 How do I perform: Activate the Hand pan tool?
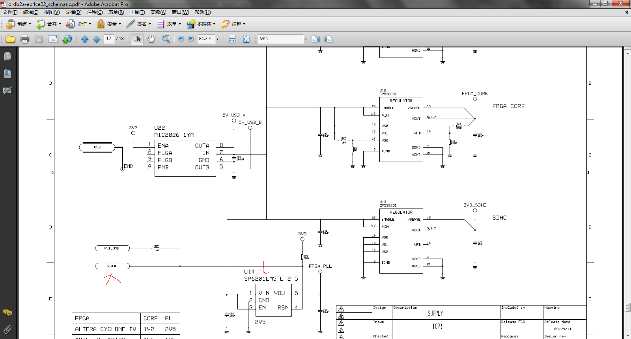pyautogui.click(x=151, y=39)
